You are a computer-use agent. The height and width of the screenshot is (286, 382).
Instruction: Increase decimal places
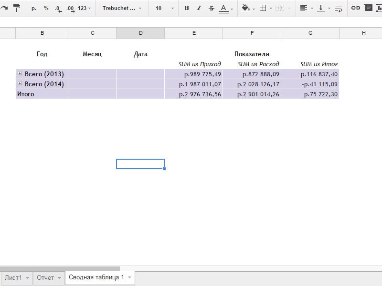(70, 9)
